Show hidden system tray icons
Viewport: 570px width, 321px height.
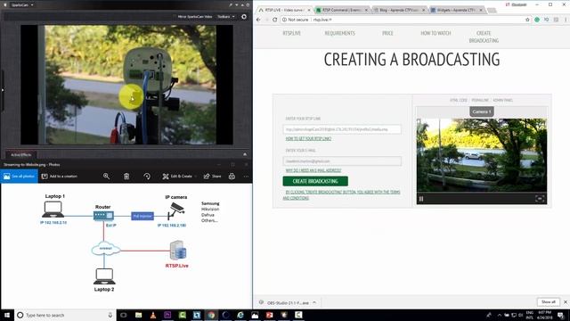coord(499,315)
